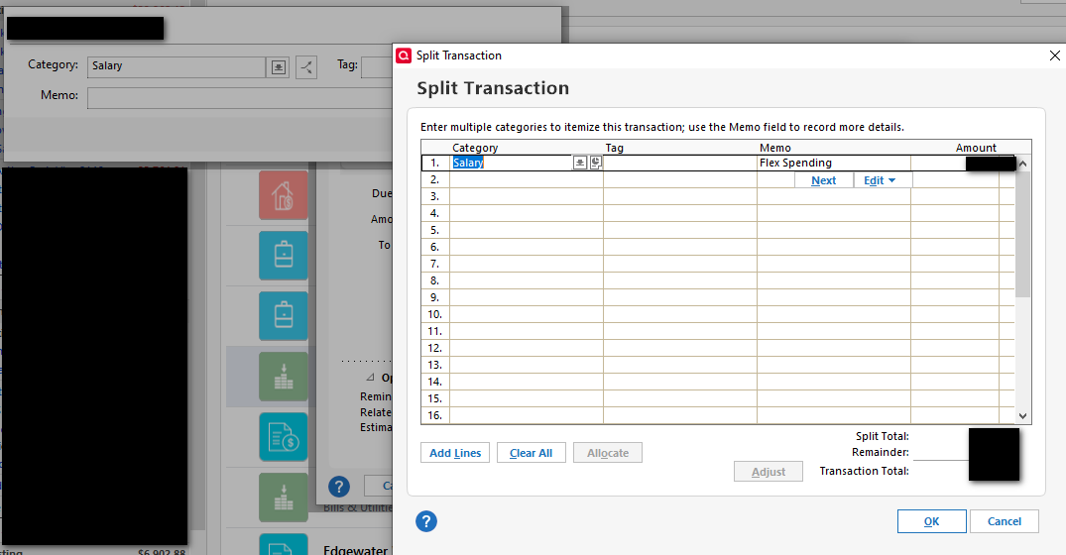
Task: Select the suitcase icon just below the house icon
Action: pos(284,256)
